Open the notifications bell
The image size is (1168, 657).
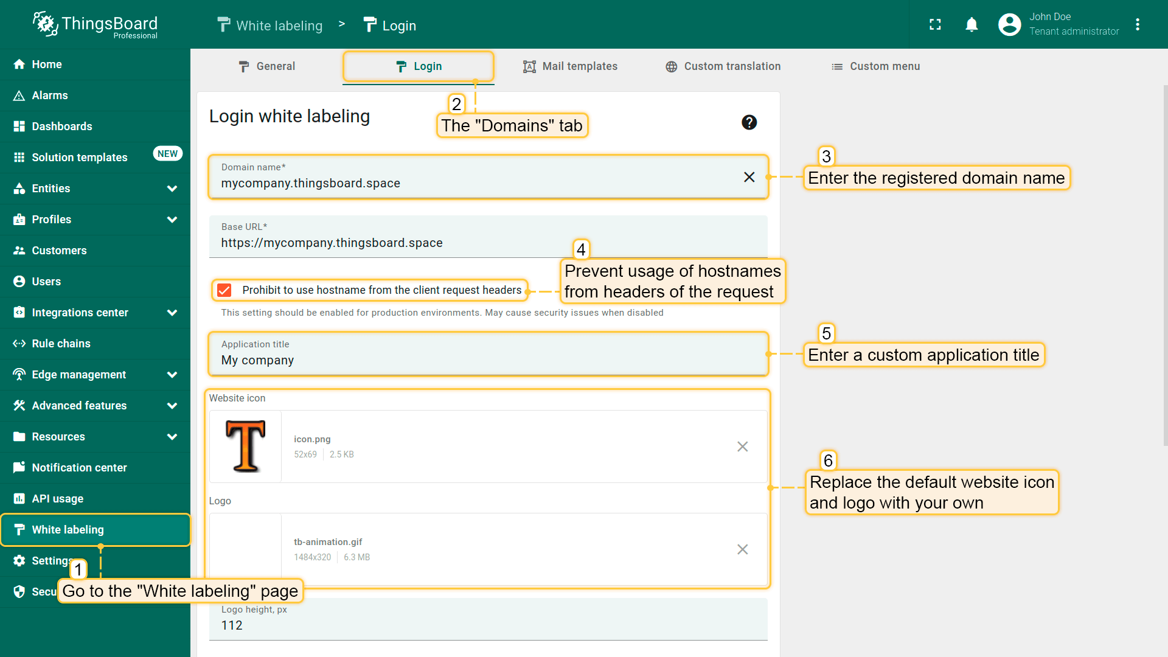pos(972,24)
